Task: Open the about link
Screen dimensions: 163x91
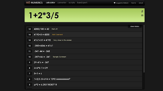Action: coord(141,3)
